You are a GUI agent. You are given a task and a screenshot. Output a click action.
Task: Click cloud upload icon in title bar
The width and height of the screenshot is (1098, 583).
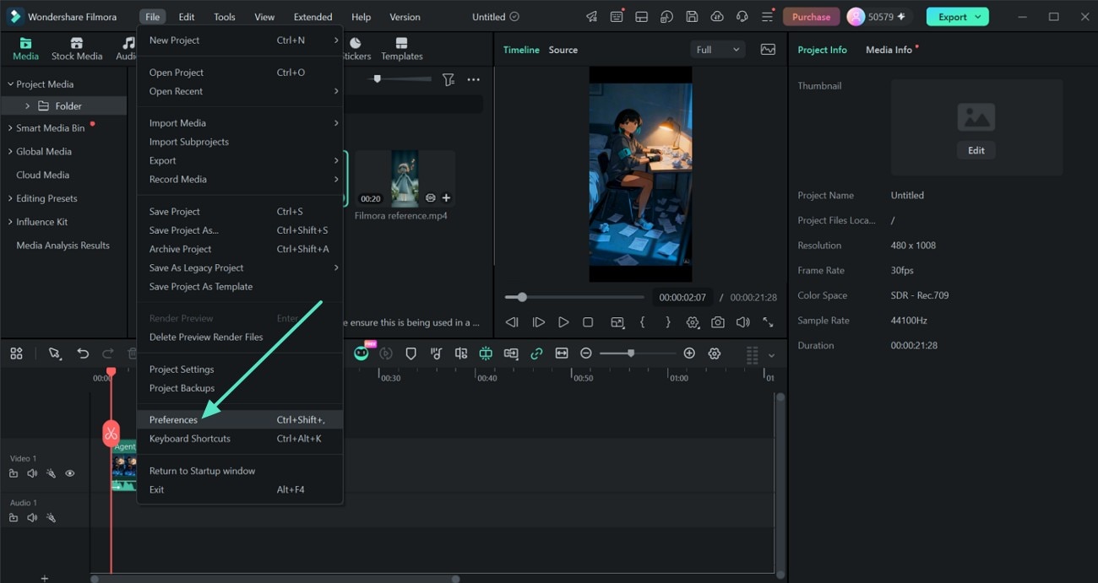click(717, 17)
